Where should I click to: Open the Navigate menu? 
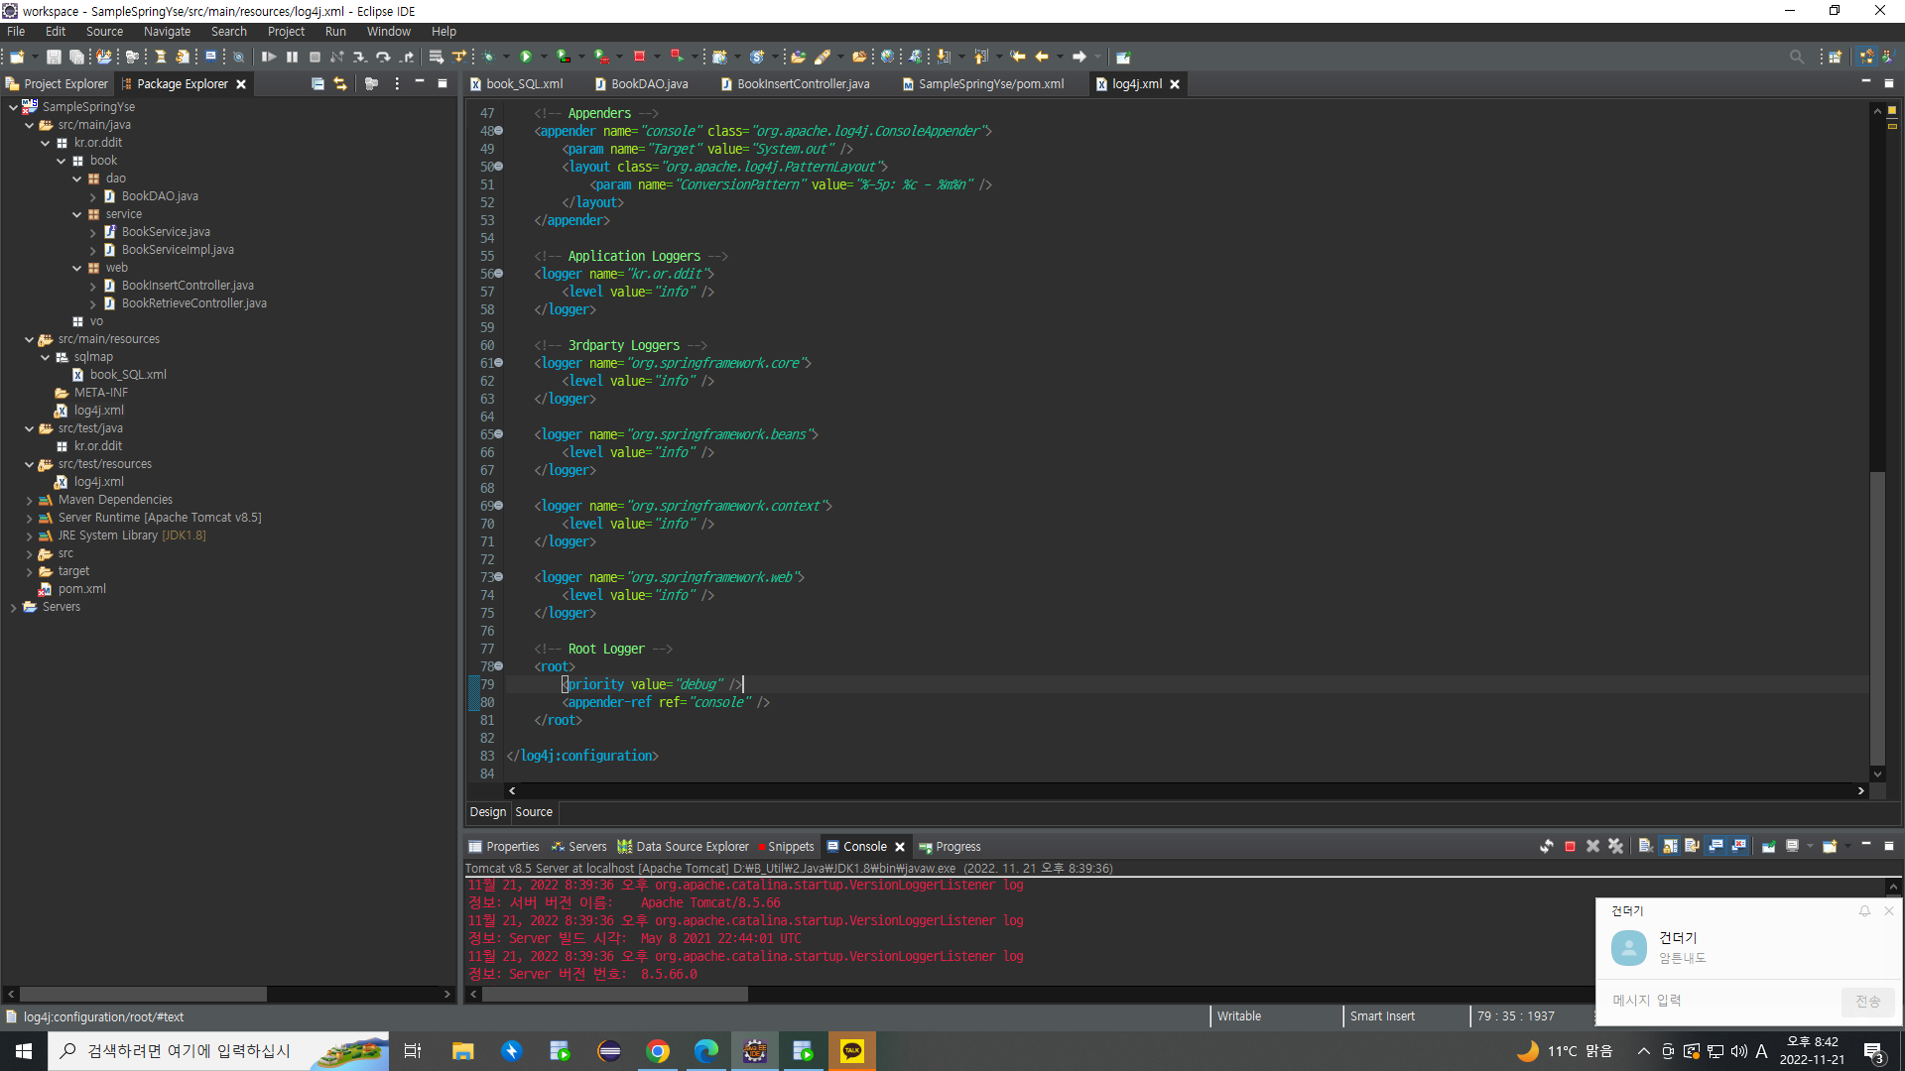tap(167, 32)
